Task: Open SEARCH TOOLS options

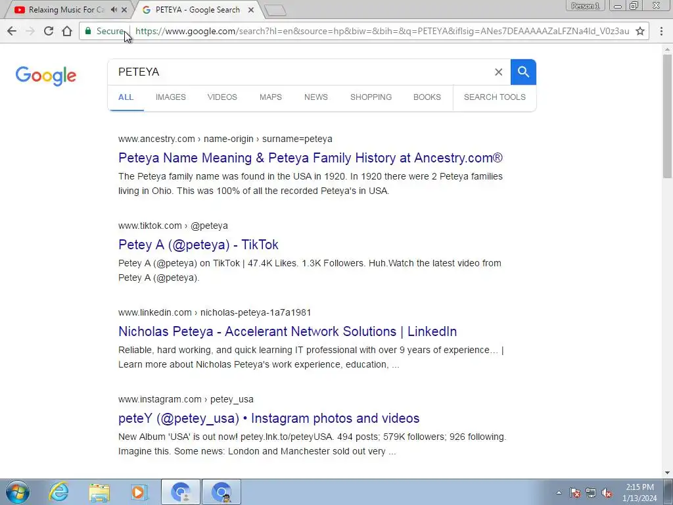Action: (495, 97)
